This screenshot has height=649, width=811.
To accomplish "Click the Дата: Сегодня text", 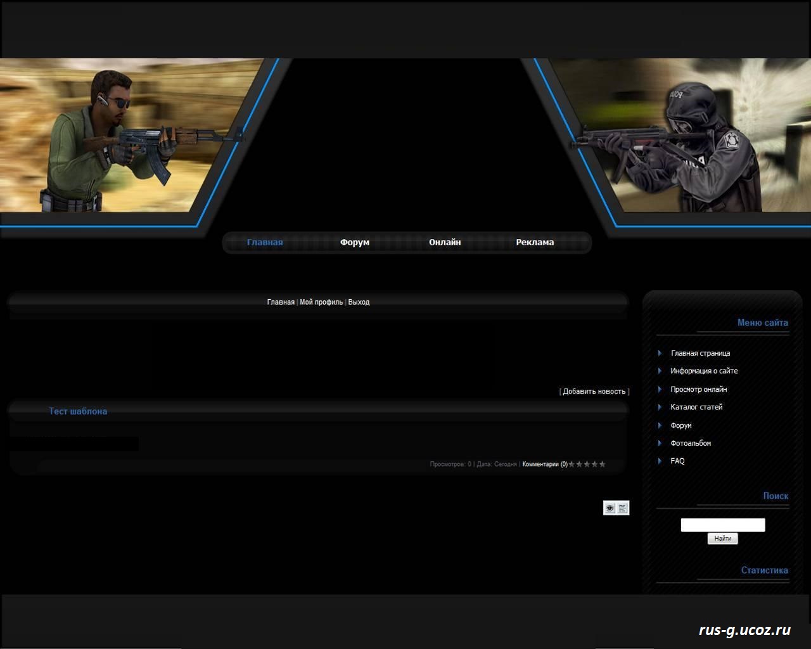I will point(497,465).
